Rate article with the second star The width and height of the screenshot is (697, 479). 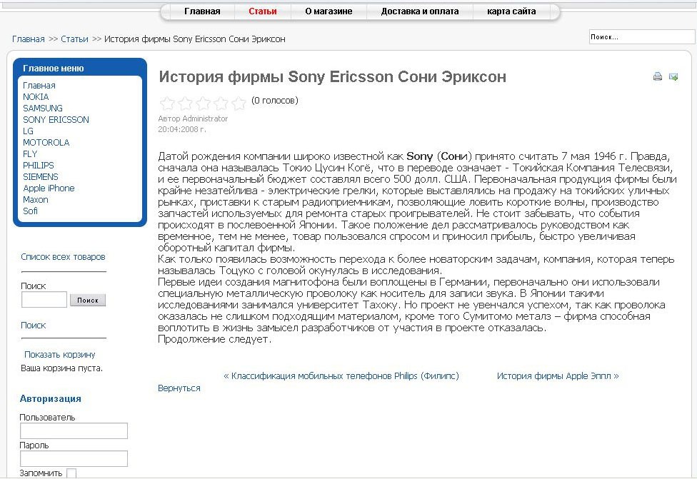coord(185,103)
